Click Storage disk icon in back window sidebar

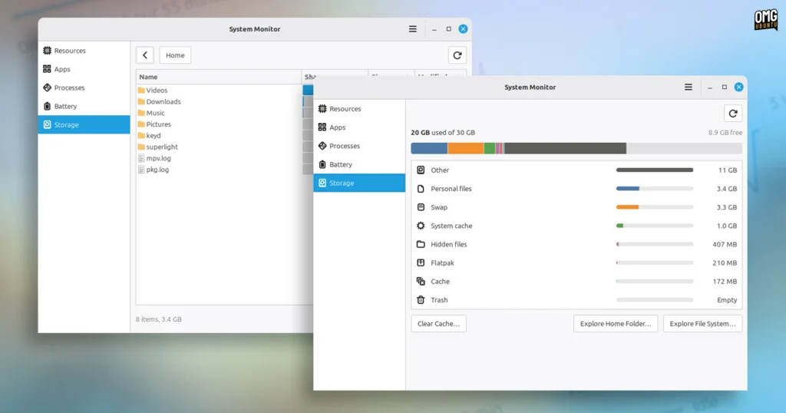pos(47,125)
